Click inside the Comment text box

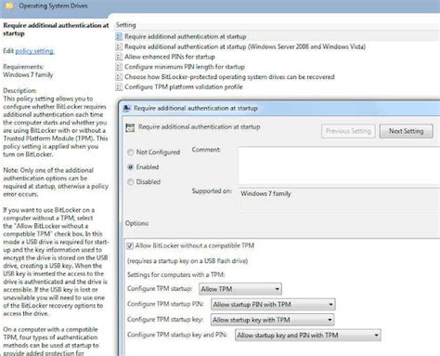point(339,165)
